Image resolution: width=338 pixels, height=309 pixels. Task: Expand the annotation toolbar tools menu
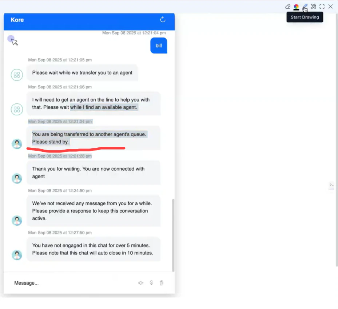pyautogui.click(x=313, y=6)
